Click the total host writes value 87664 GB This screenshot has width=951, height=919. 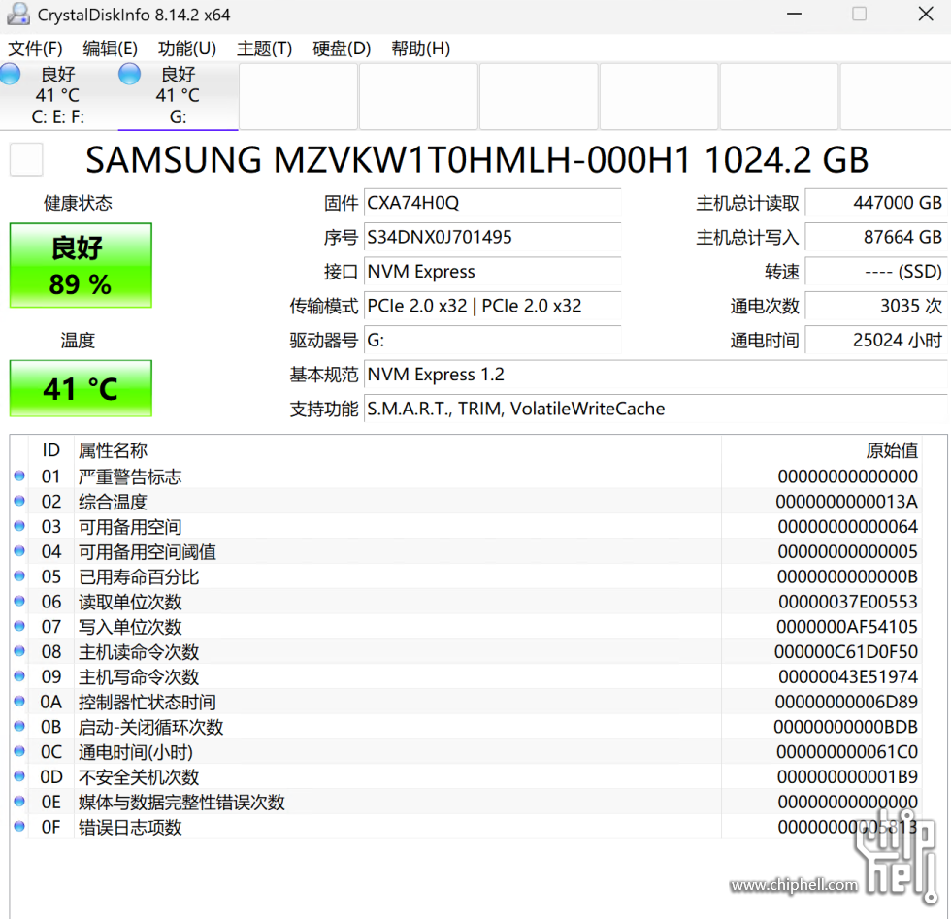click(x=875, y=237)
